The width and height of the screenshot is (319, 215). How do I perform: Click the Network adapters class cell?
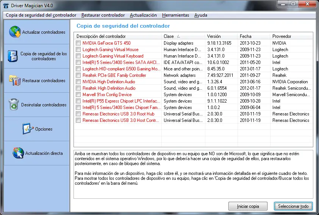click(x=180, y=75)
